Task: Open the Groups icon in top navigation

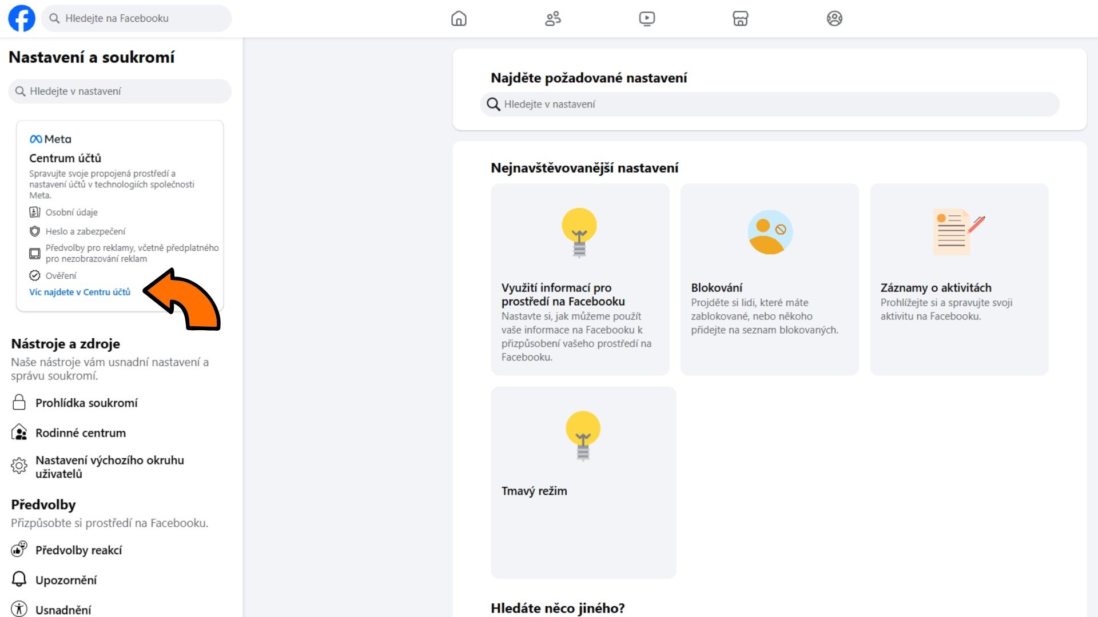Action: point(834,18)
